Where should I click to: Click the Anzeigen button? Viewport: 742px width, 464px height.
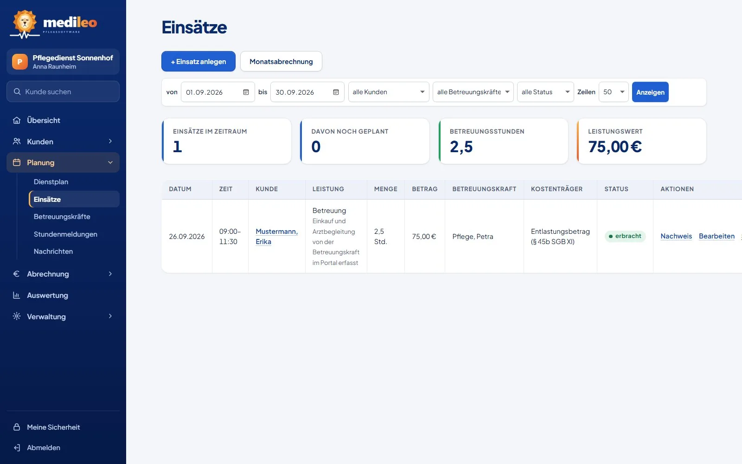[650, 92]
